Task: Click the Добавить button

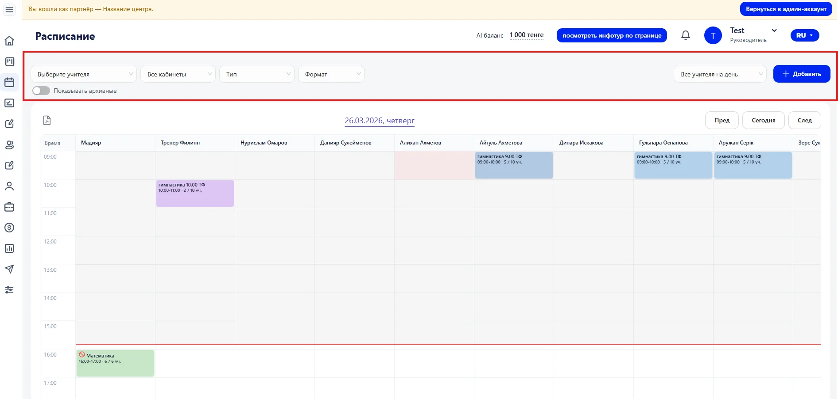Action: (x=802, y=74)
